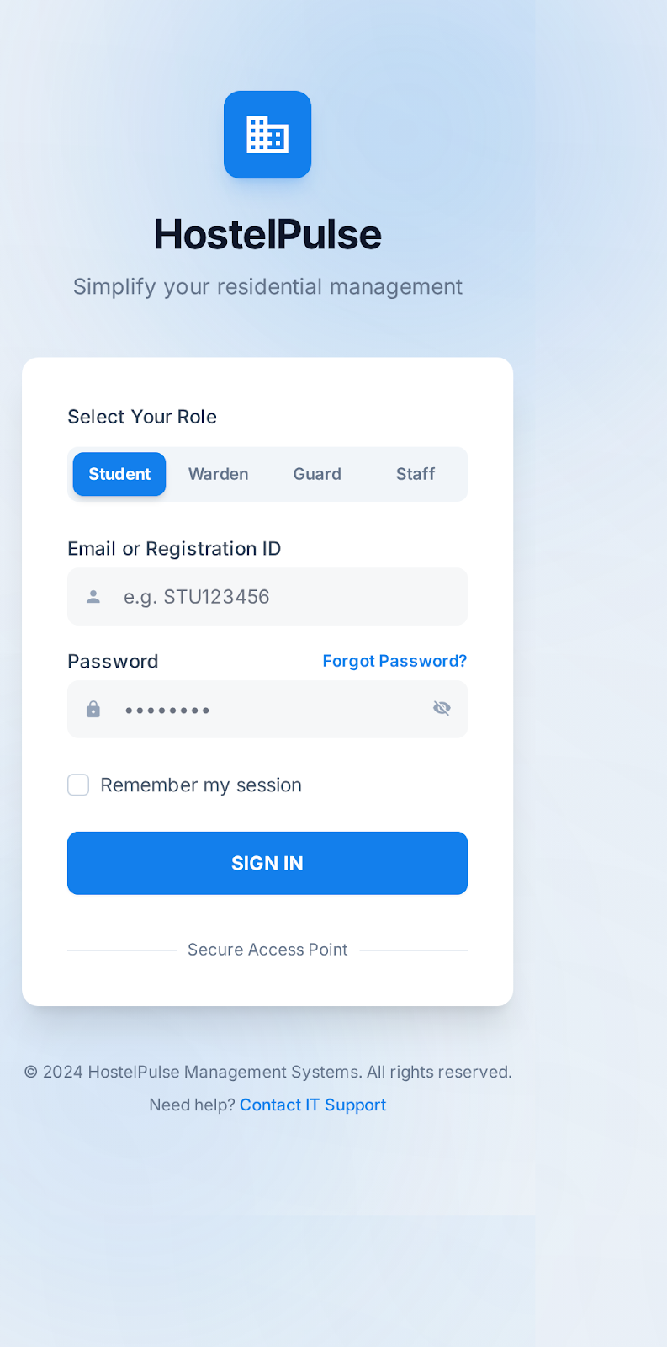667x1347 pixels.
Task: Enable the Remember my session checkbox
Action: [77, 785]
